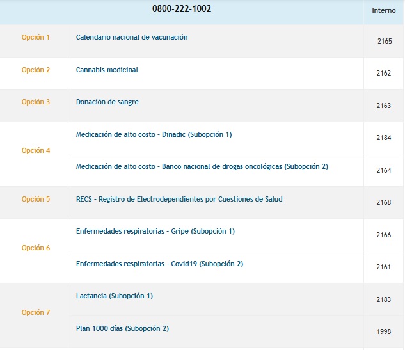The width and height of the screenshot is (405, 350).
Task: Select the Opción 7 row label
Action: 36,312
